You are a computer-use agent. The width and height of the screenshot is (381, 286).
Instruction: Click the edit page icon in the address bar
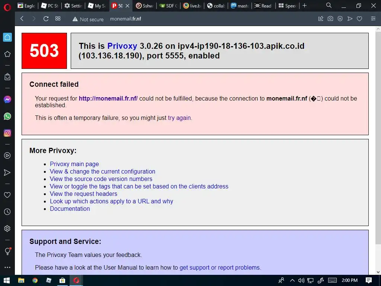(x=321, y=19)
